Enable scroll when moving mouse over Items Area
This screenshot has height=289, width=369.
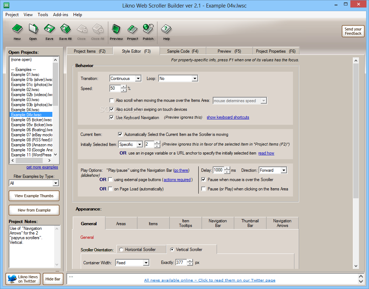[x=112, y=100]
